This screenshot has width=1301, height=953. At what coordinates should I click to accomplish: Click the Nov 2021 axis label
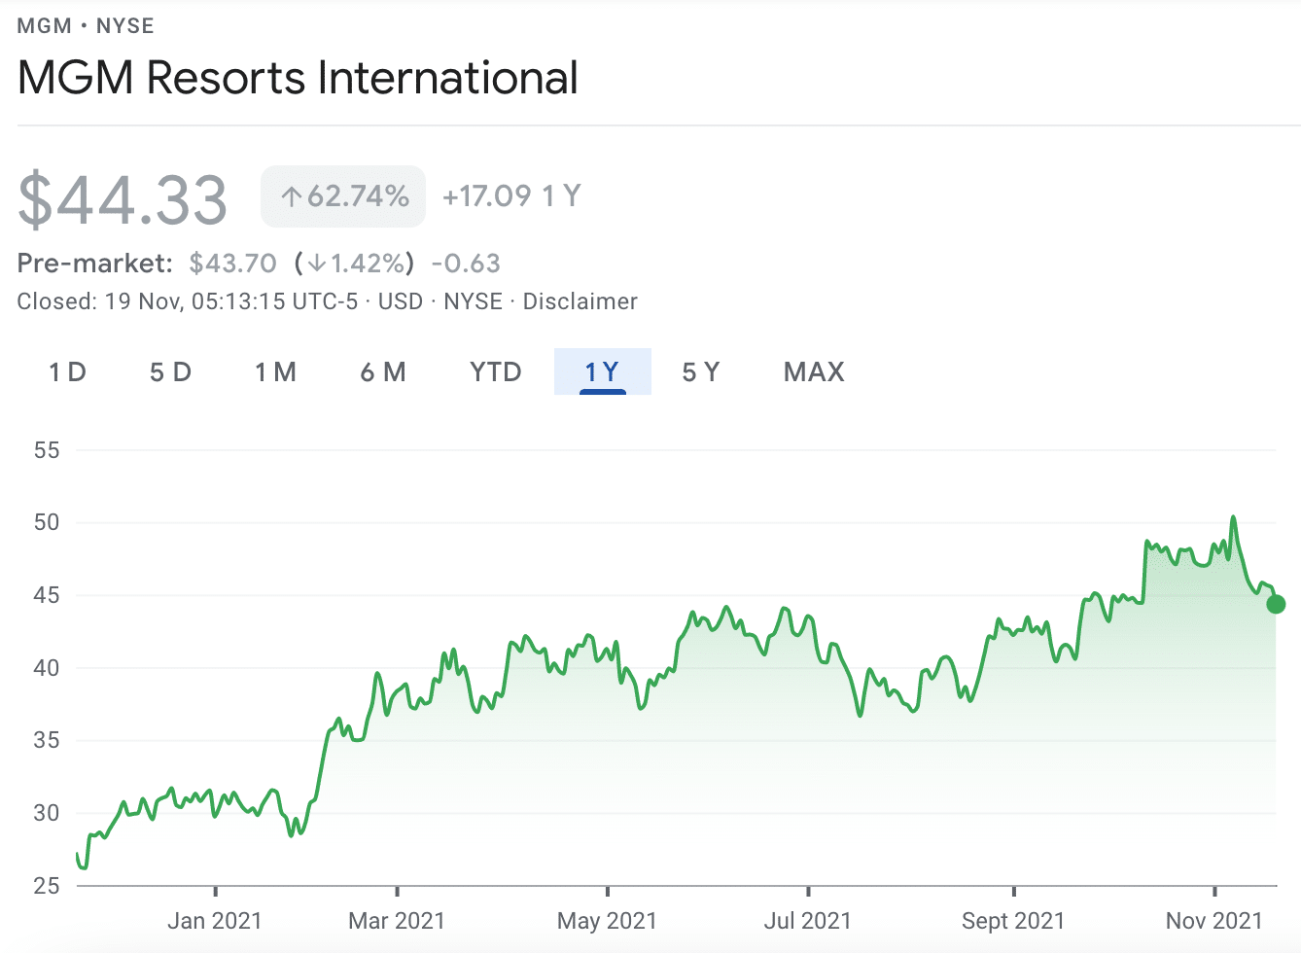point(1213,921)
